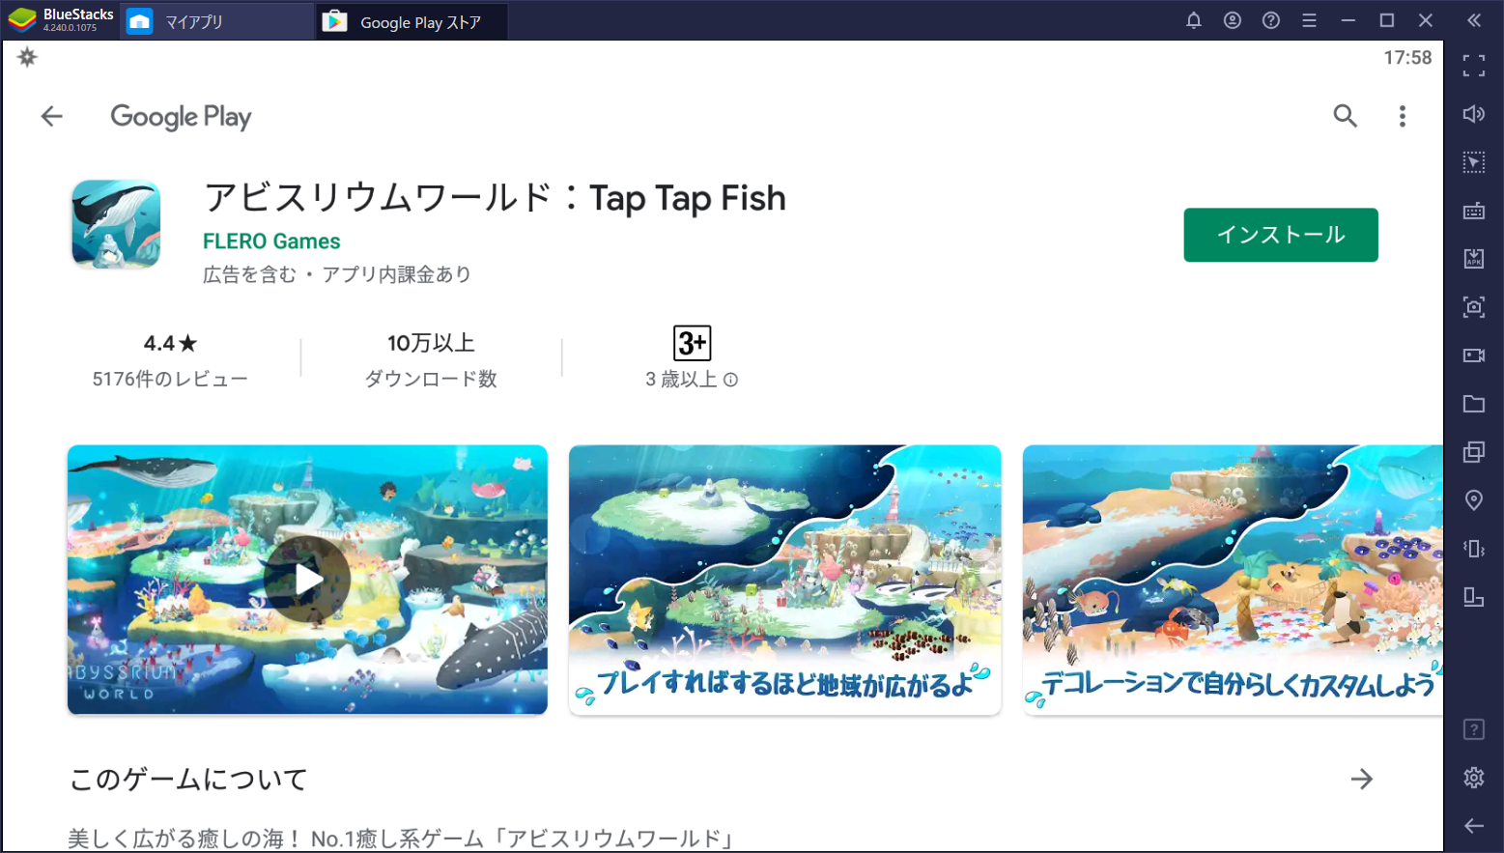Click the Install APK icon
Image resolution: width=1504 pixels, height=853 pixels.
[1474, 259]
